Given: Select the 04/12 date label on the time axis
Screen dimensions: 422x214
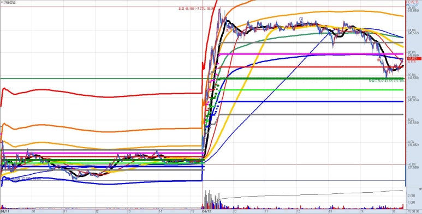Looking at the screenshot, I should (x=205, y=212).
